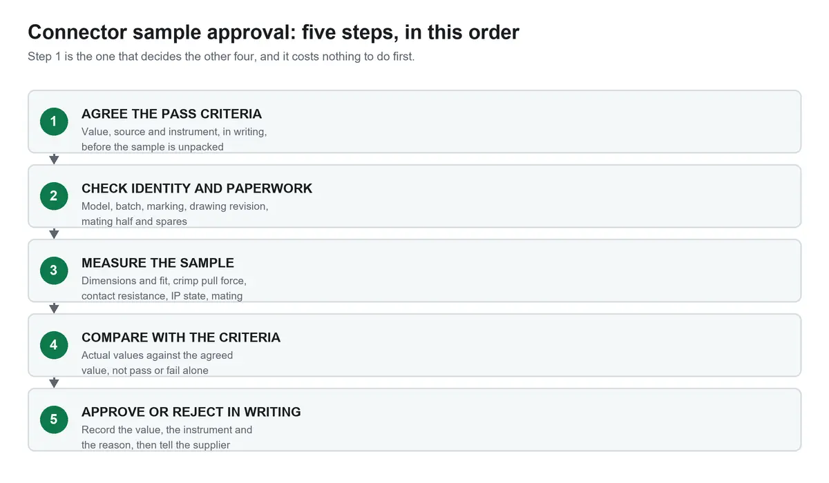Click the 'Value, source and instrument' description
Screen dimensions: 829x483
coord(174,139)
